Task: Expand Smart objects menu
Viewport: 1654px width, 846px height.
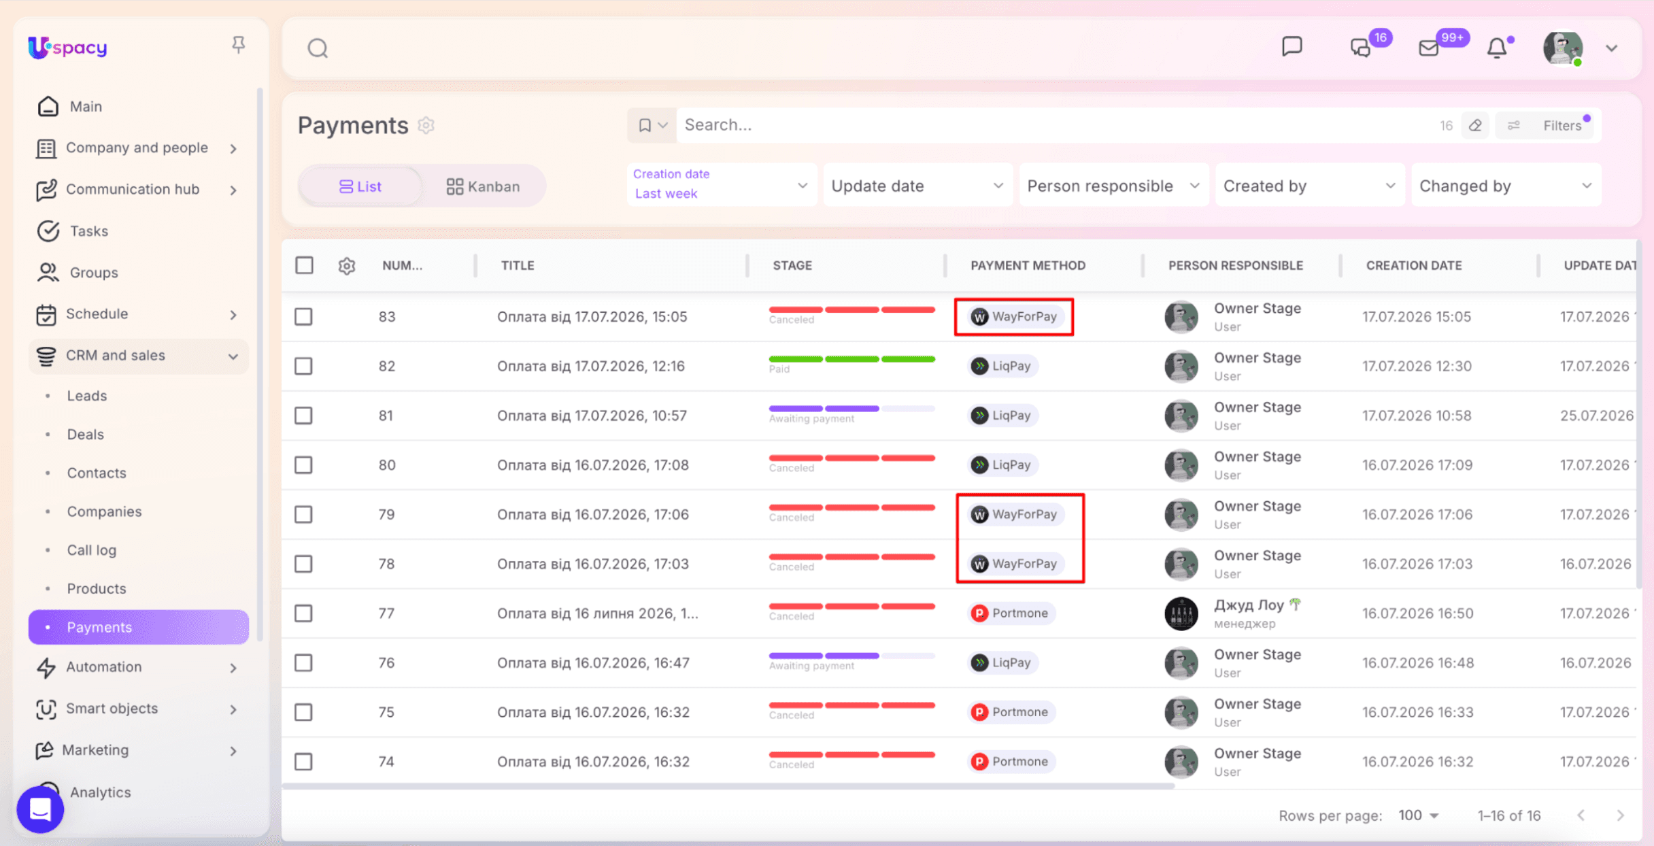Action: (138, 709)
